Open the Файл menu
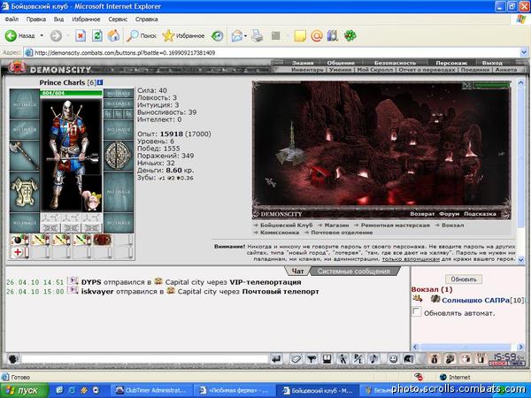This screenshot has width=531, height=398. point(12,19)
